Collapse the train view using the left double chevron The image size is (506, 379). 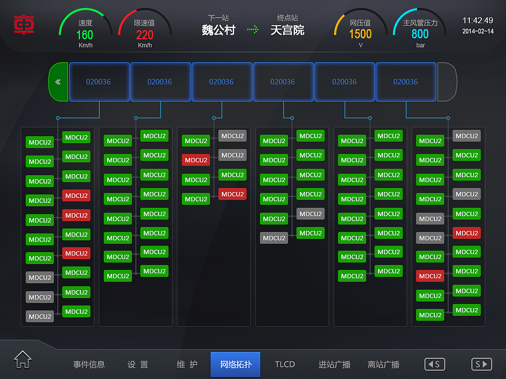tap(58, 82)
